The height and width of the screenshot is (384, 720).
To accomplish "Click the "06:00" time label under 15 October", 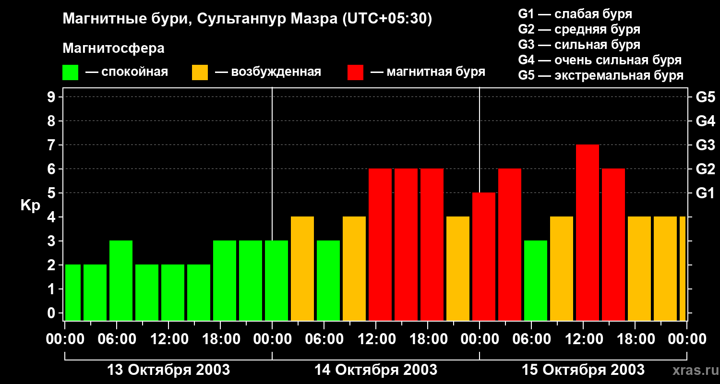I will (532, 339).
